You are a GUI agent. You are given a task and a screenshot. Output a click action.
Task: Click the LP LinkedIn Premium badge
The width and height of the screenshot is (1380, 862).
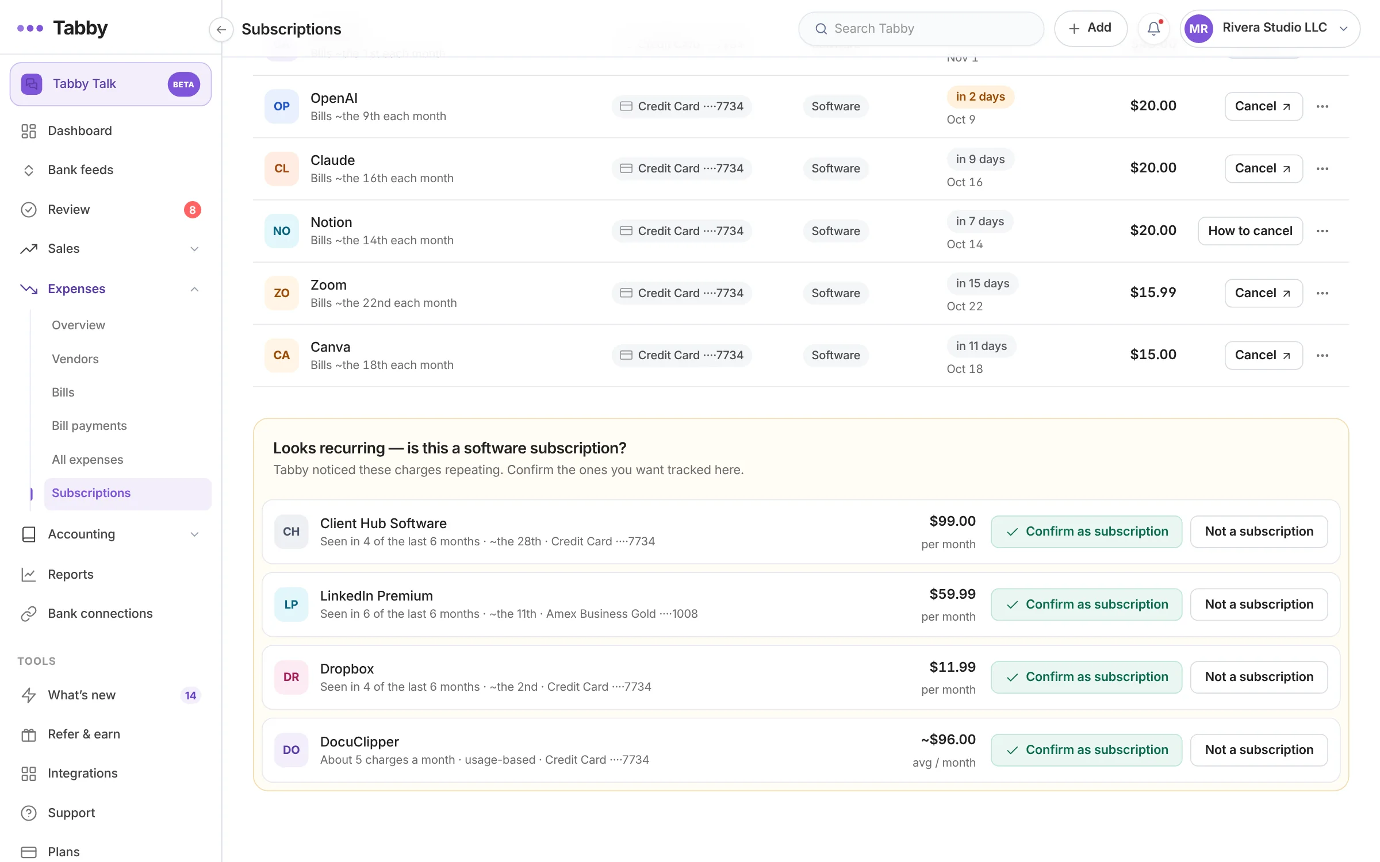click(x=291, y=605)
